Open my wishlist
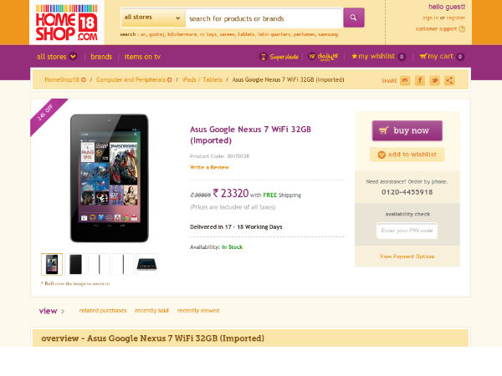This screenshot has width=502, height=376. pos(377,57)
